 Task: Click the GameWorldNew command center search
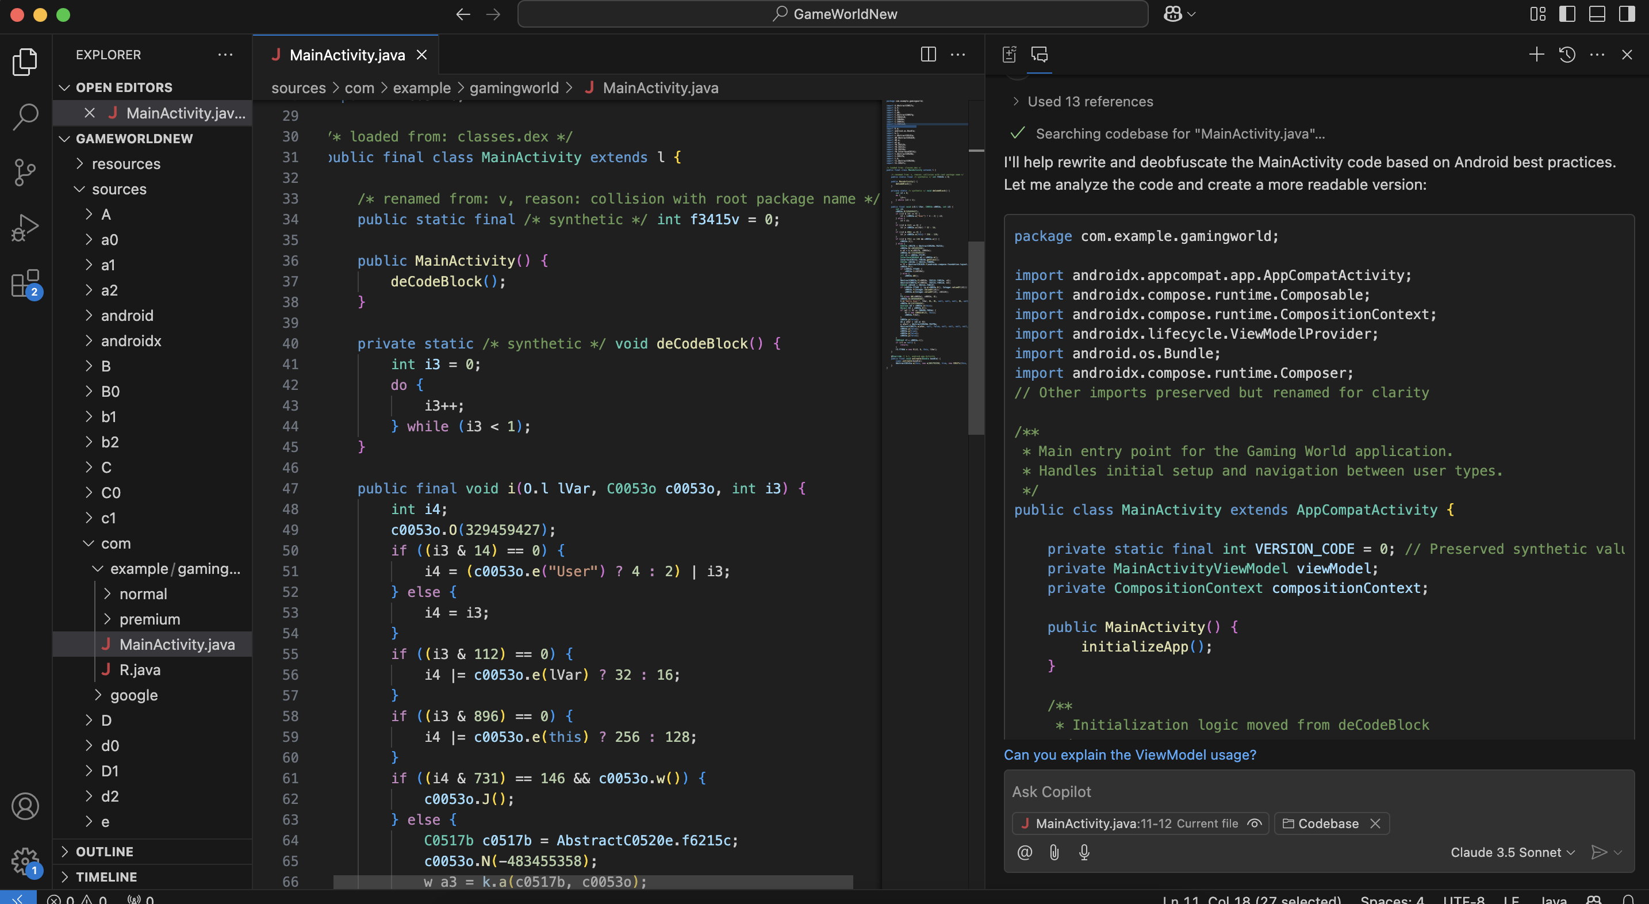point(832,14)
